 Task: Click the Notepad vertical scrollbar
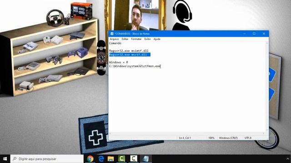point(267,86)
